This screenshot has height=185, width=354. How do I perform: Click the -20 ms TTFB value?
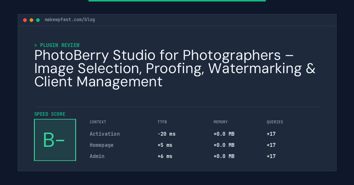[x=166, y=134]
